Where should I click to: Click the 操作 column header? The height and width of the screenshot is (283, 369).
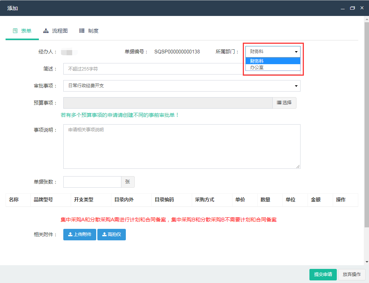click(345, 200)
